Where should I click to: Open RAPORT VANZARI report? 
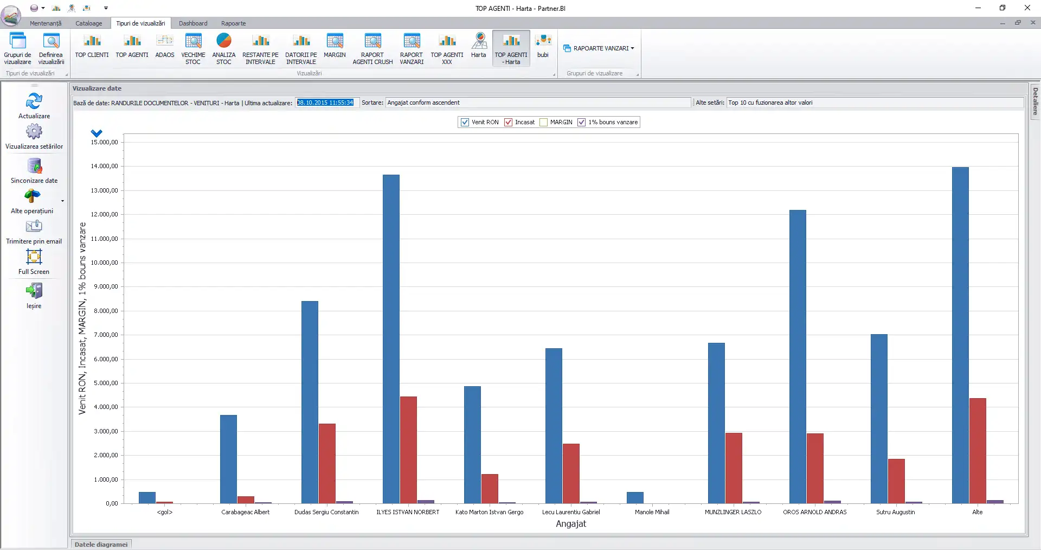(412, 48)
